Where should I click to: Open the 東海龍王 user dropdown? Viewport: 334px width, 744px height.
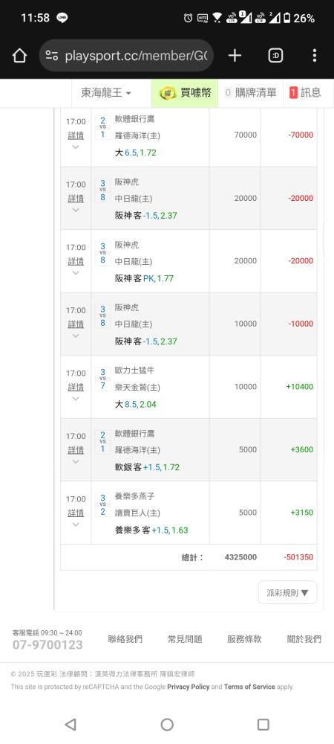pyautogui.click(x=106, y=93)
